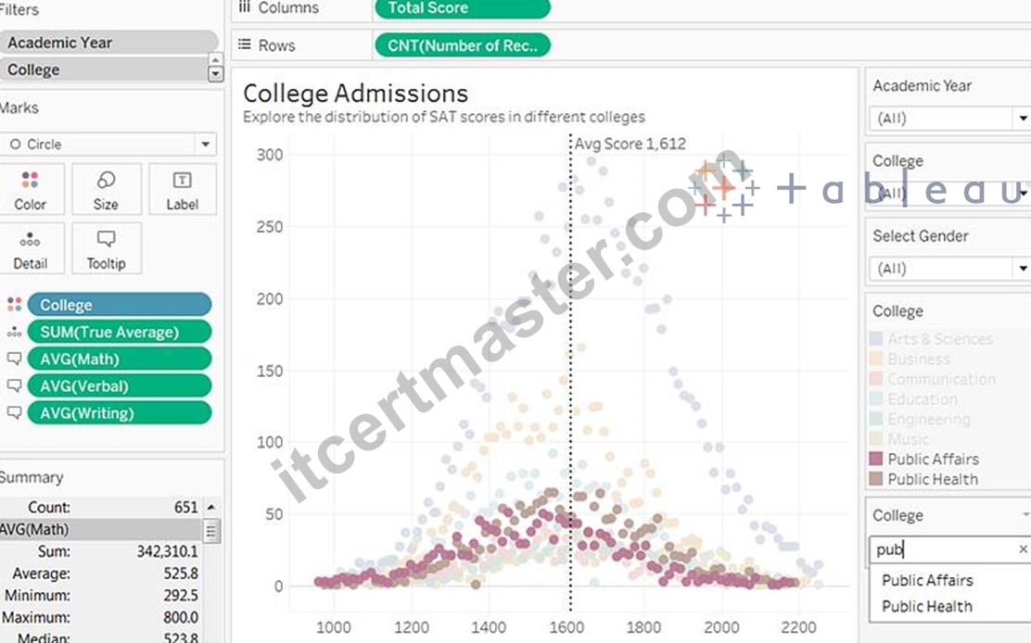Click the CNT(Number of Records) rows pill
The height and width of the screenshot is (643, 1031).
[x=463, y=45]
